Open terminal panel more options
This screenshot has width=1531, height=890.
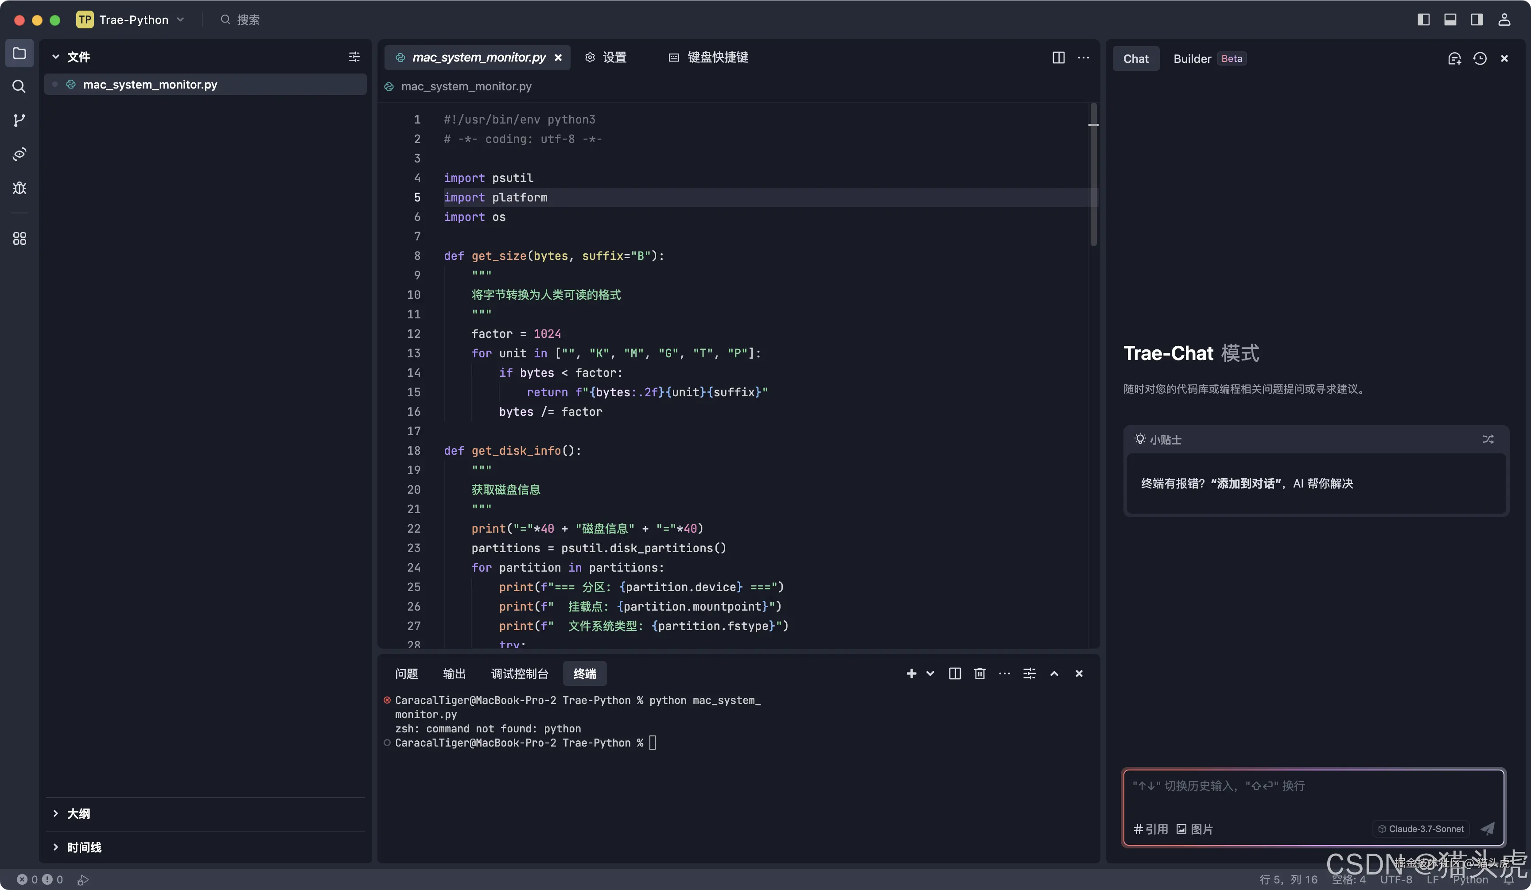(1004, 674)
